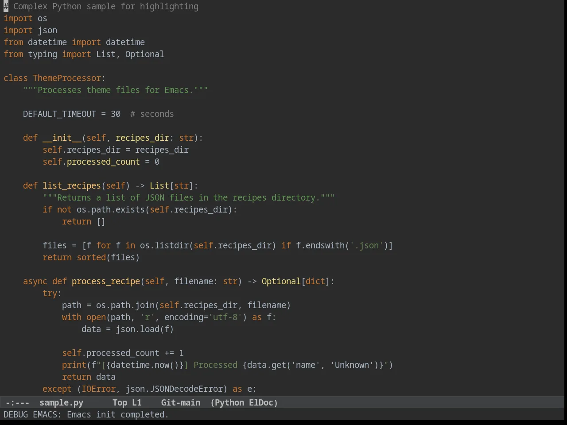Click the docstring 'Processes theme files for Emacs.'

[115, 90]
